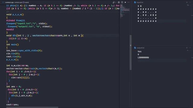This screenshot has height=108, width=193.
Task: Open More Actions for the outputf.txt editor group
Action: pos(190,48)
